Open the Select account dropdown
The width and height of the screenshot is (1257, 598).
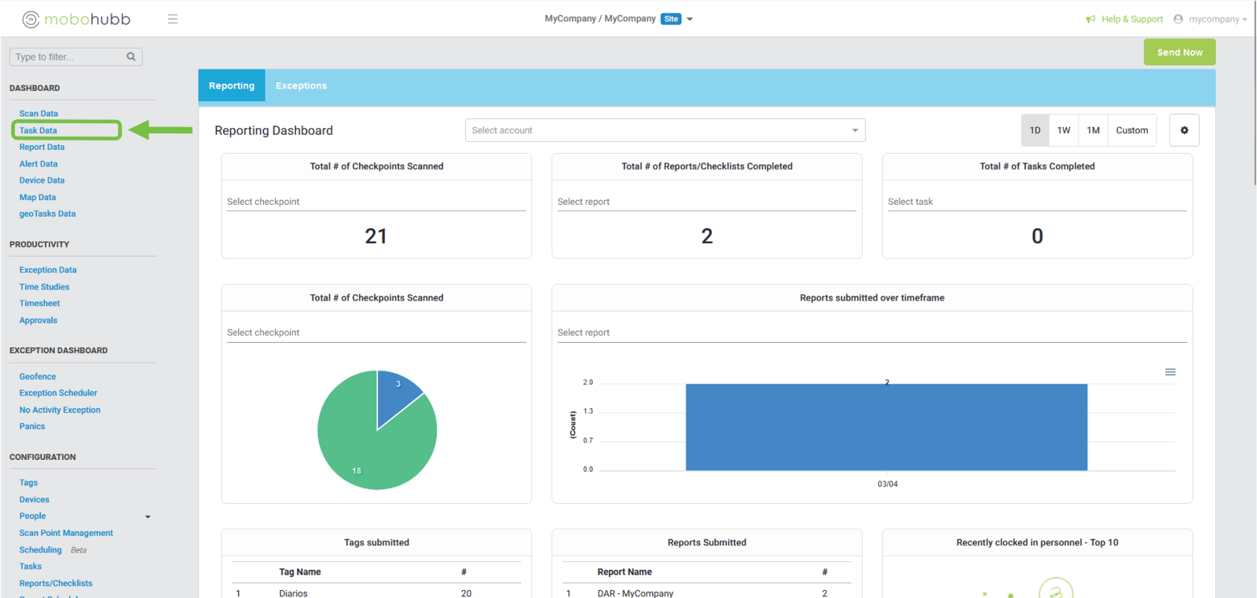click(665, 130)
